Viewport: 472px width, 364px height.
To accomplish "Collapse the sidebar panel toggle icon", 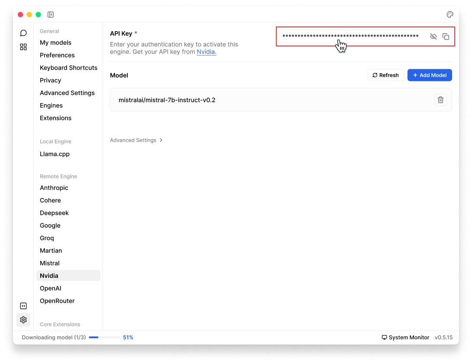I will 51,15.
